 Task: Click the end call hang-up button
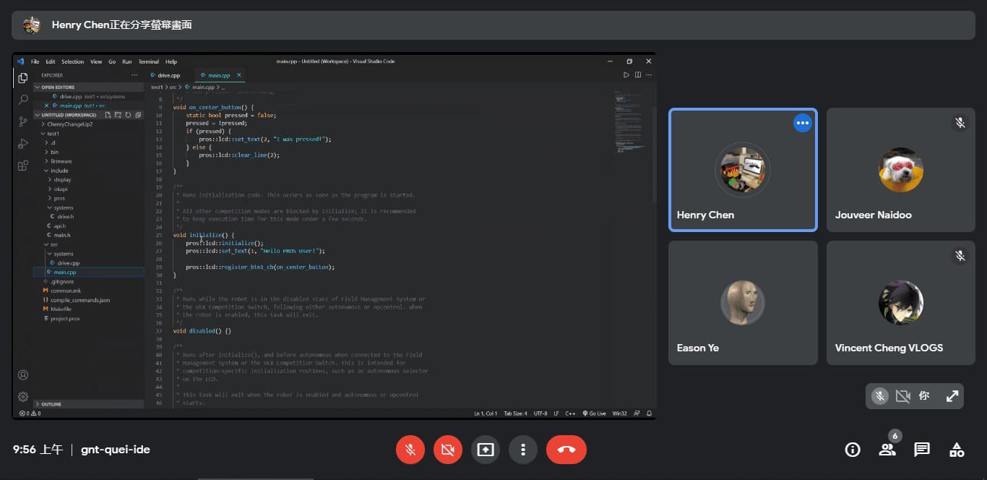[x=566, y=450]
